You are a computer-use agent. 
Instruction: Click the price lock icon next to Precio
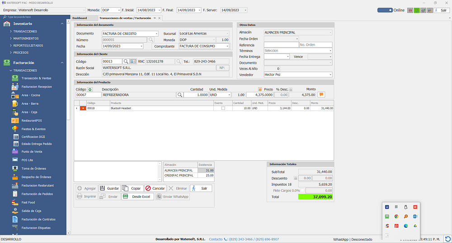(x=260, y=89)
